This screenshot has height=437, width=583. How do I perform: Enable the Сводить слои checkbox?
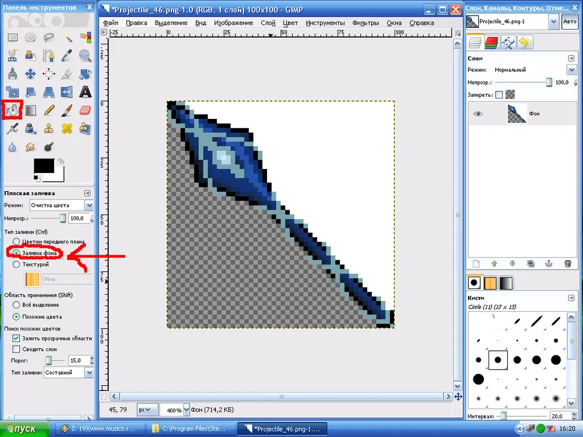point(16,349)
